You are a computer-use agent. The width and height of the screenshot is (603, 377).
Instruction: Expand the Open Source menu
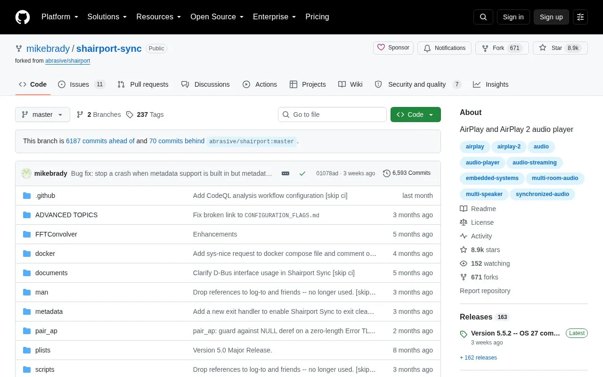point(217,17)
